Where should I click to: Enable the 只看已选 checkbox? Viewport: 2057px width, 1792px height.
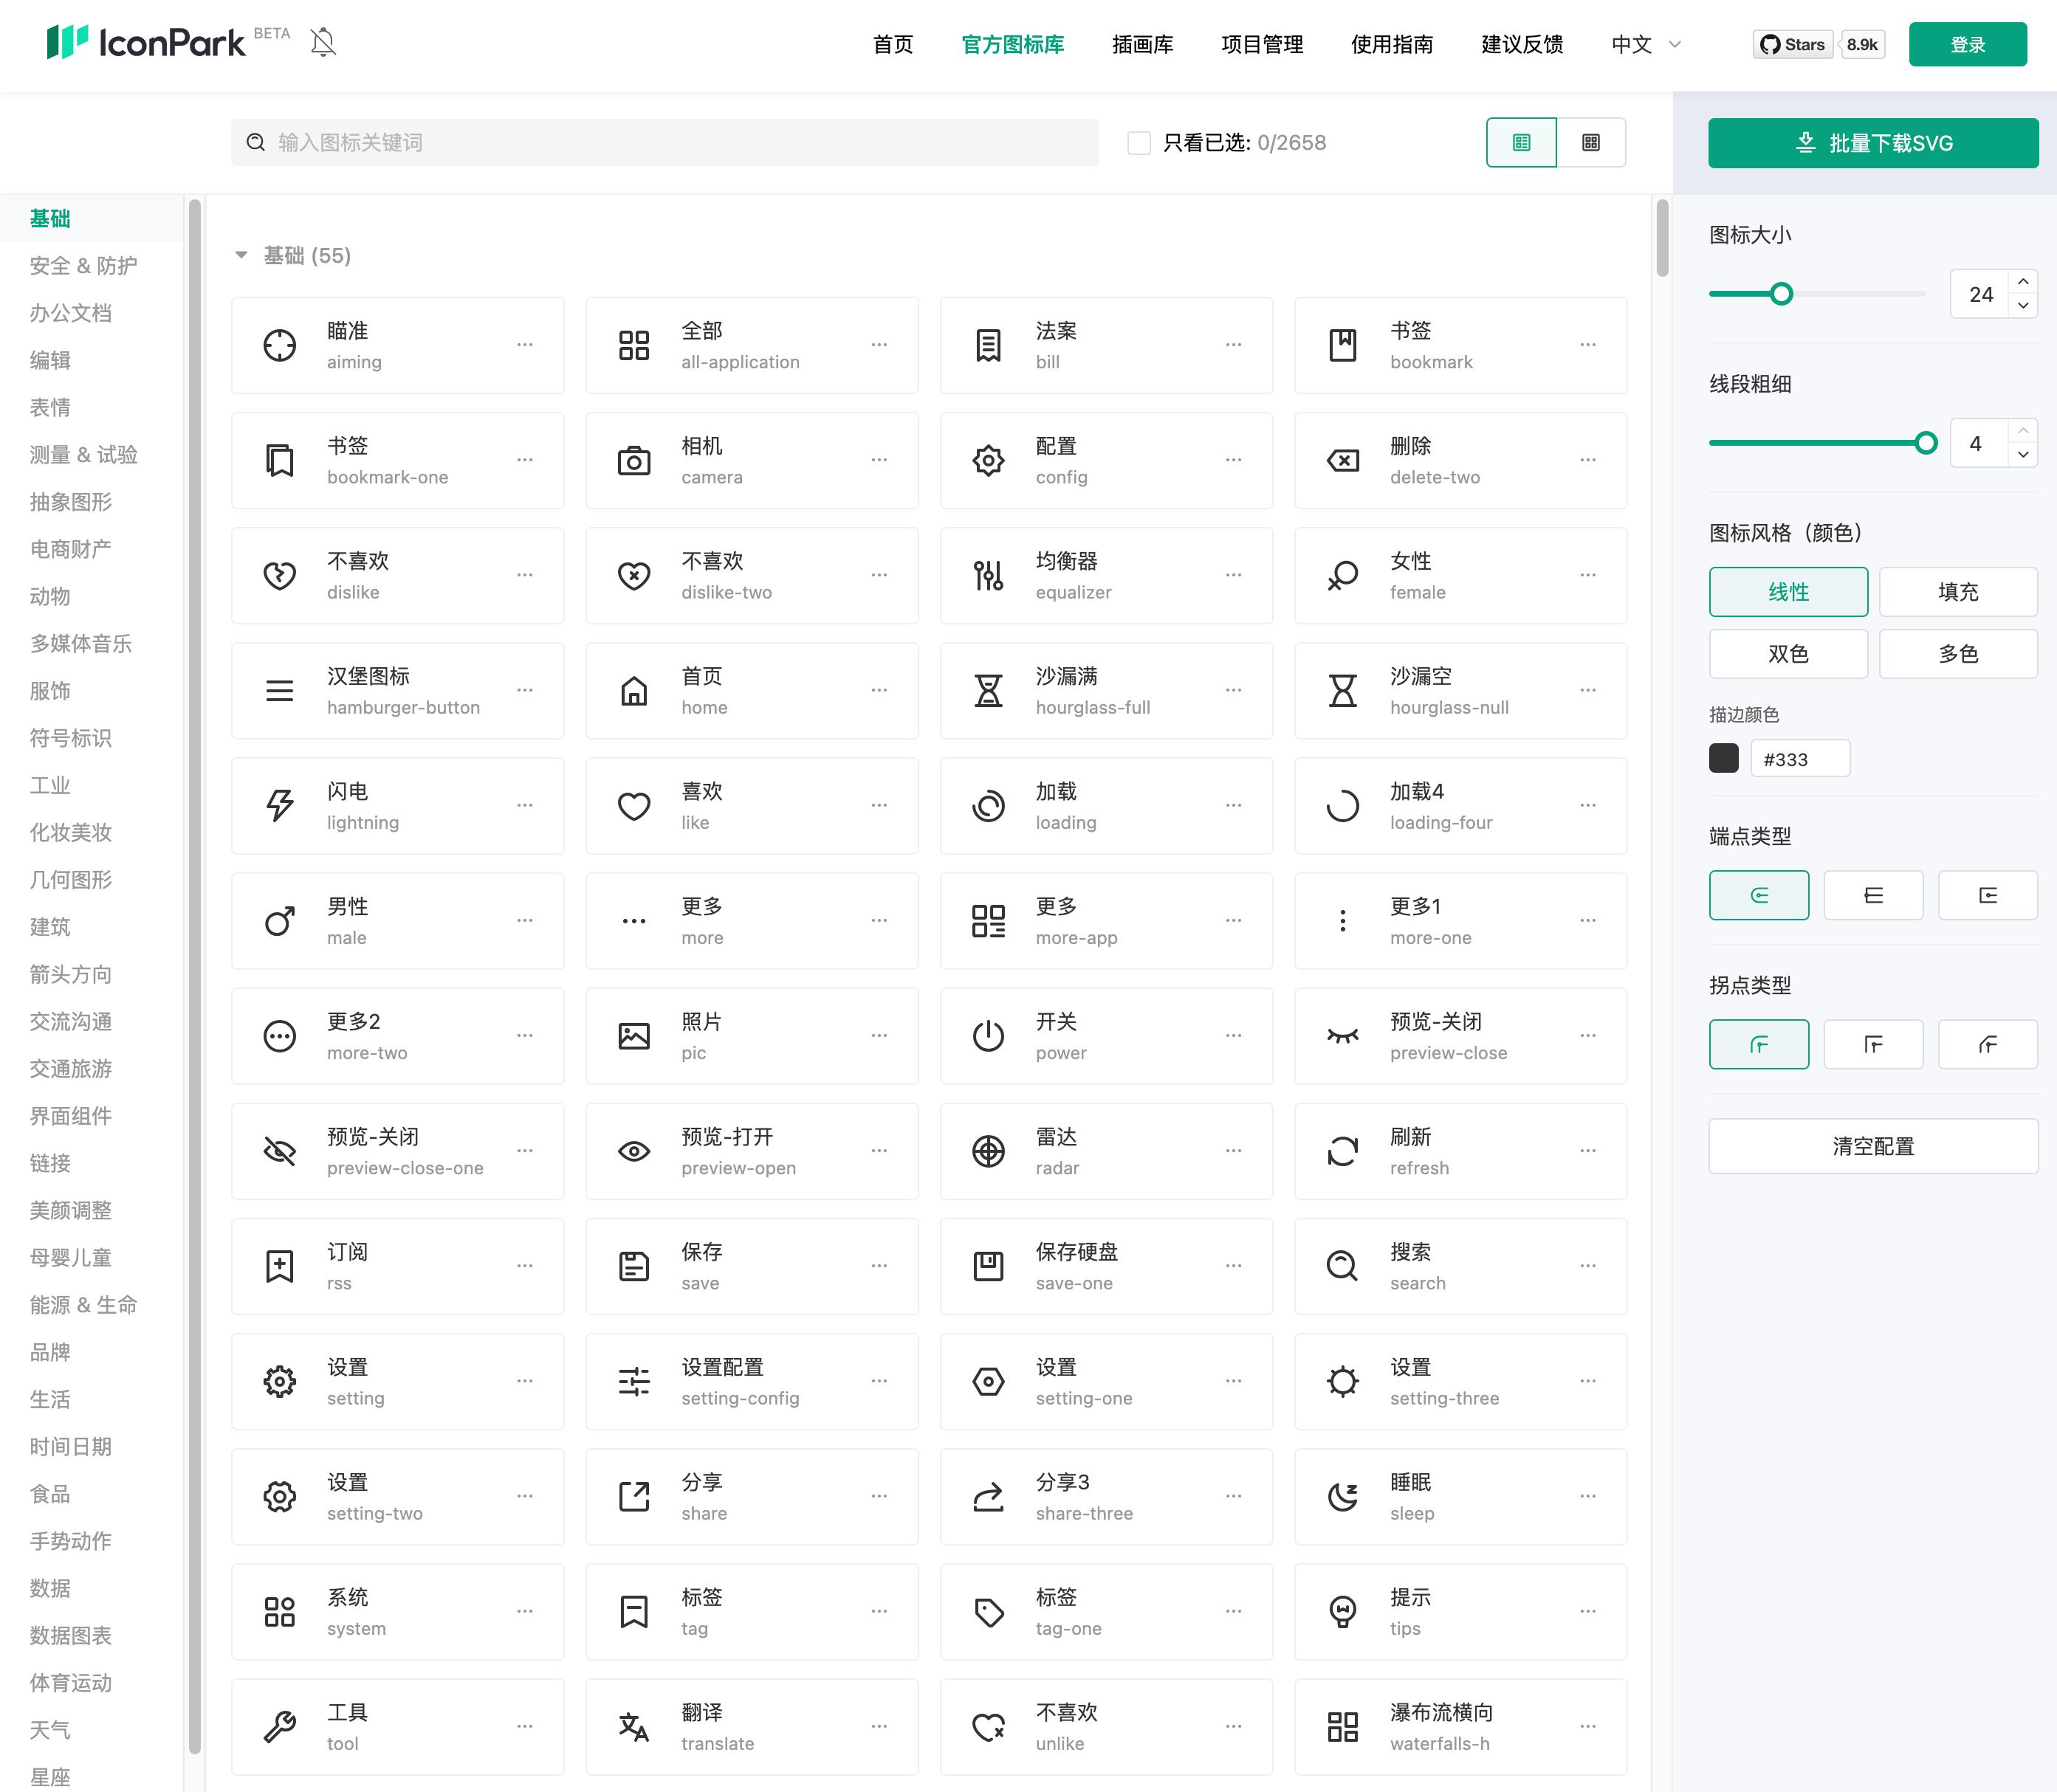tap(1139, 142)
